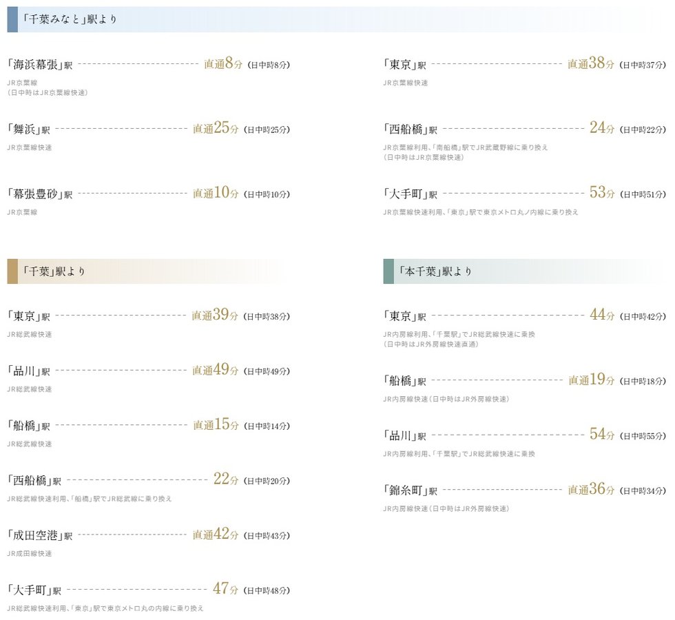Click the 直通8分 travel time
This screenshot has height=620, width=675.
(223, 65)
